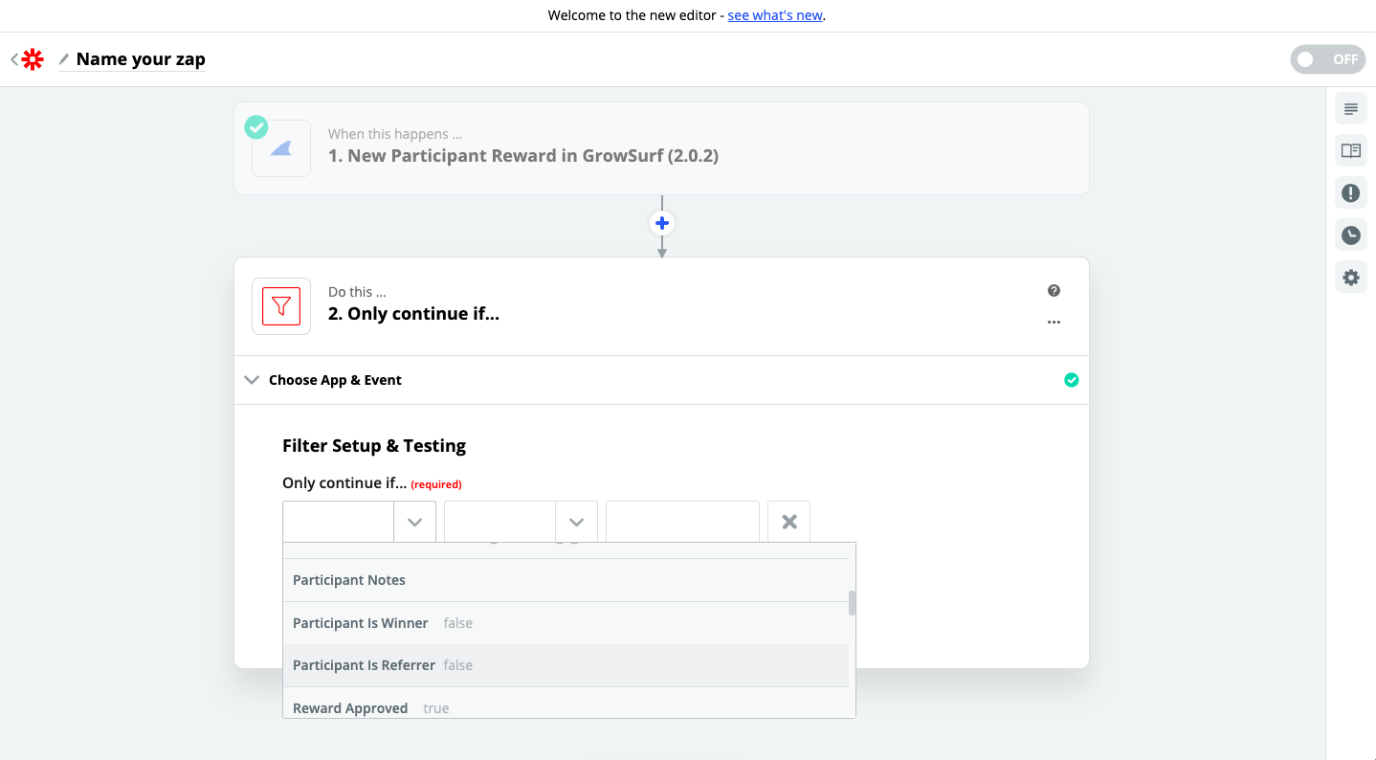Go back using the left chevron arrow
Image resolution: width=1376 pixels, height=760 pixels.
pyautogui.click(x=14, y=59)
